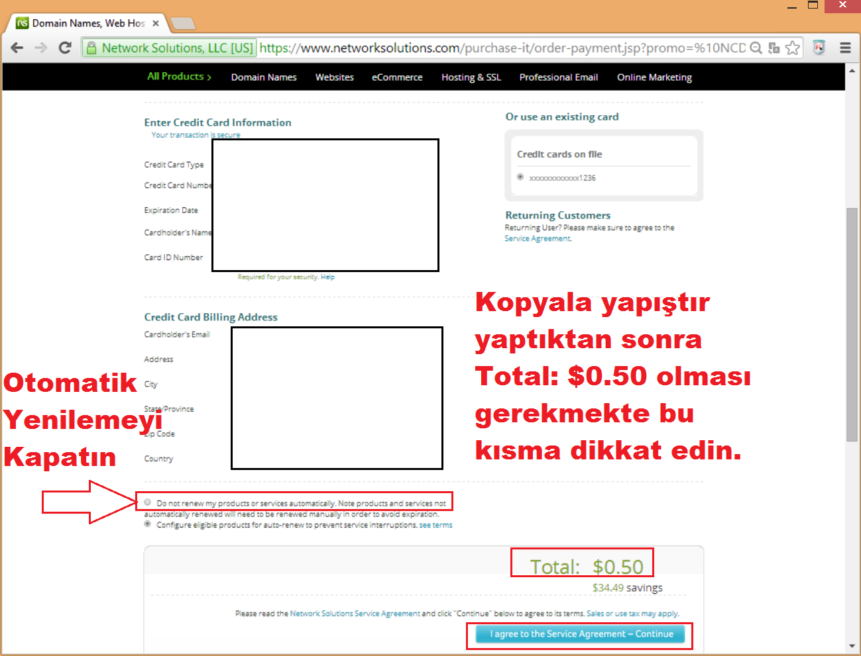Image resolution: width=861 pixels, height=656 pixels.
Task: Click the Enter Credit Card Information heading
Action: click(x=217, y=122)
